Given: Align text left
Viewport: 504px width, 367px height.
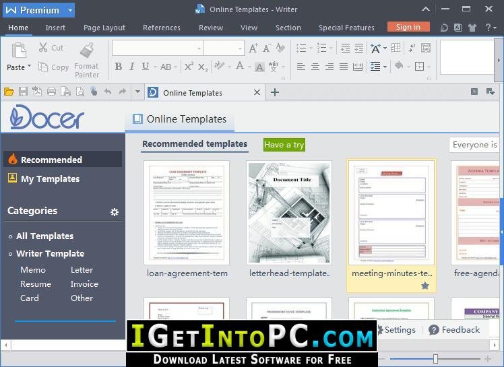Looking at the screenshot, I should (301, 67).
